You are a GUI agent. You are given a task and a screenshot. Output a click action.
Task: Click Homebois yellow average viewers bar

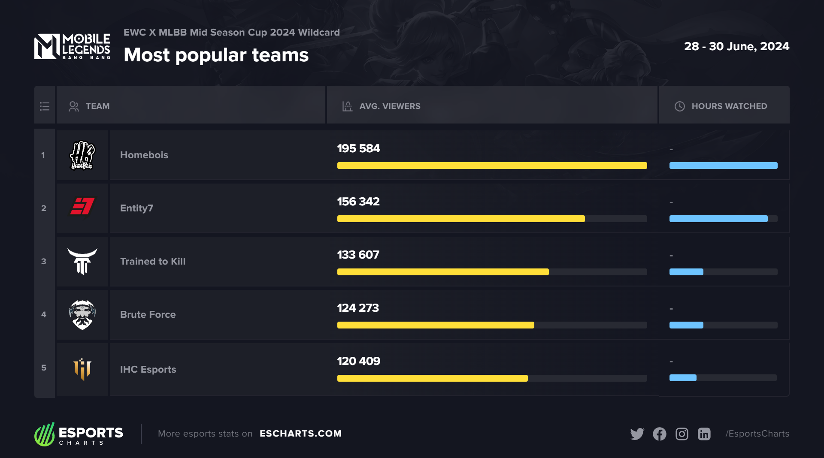click(x=492, y=166)
